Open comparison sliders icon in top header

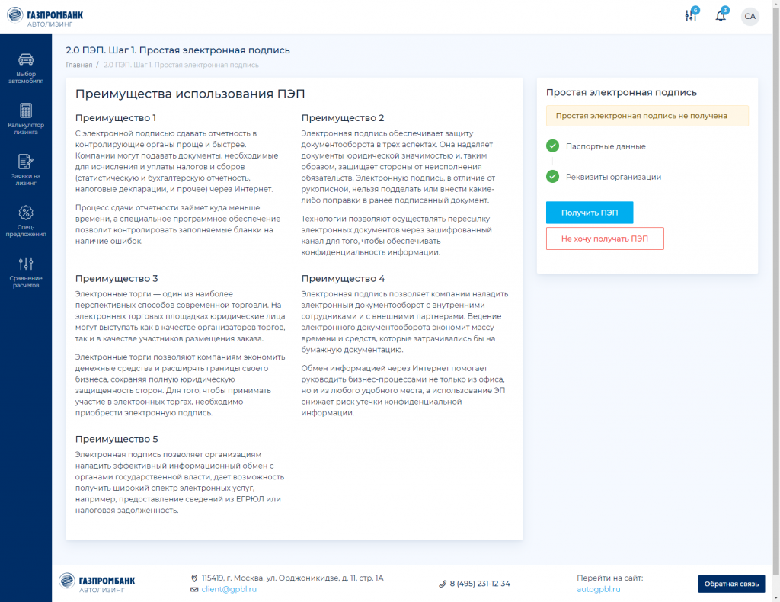(691, 15)
